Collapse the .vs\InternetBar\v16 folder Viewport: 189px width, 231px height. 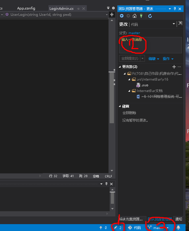pyautogui.click(x=129, y=79)
